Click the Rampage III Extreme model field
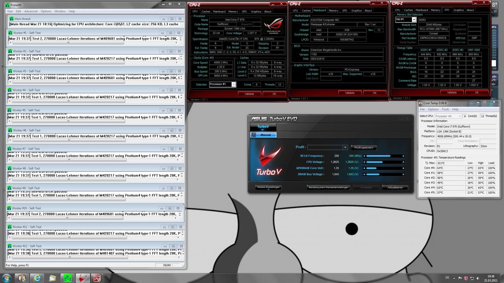Image resolution: width=504 pixels, height=283 pixels. pyautogui.click(x=333, y=25)
